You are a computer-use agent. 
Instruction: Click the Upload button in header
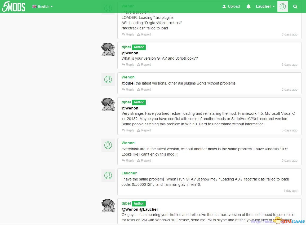tap(231, 6)
